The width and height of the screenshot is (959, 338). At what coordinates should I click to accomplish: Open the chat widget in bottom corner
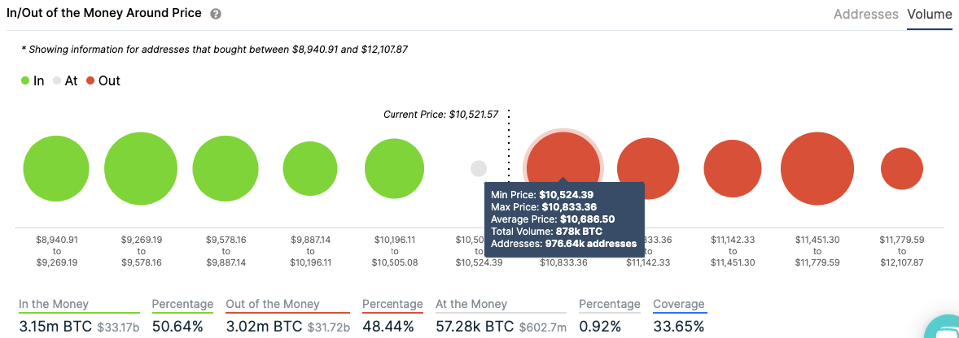944,329
